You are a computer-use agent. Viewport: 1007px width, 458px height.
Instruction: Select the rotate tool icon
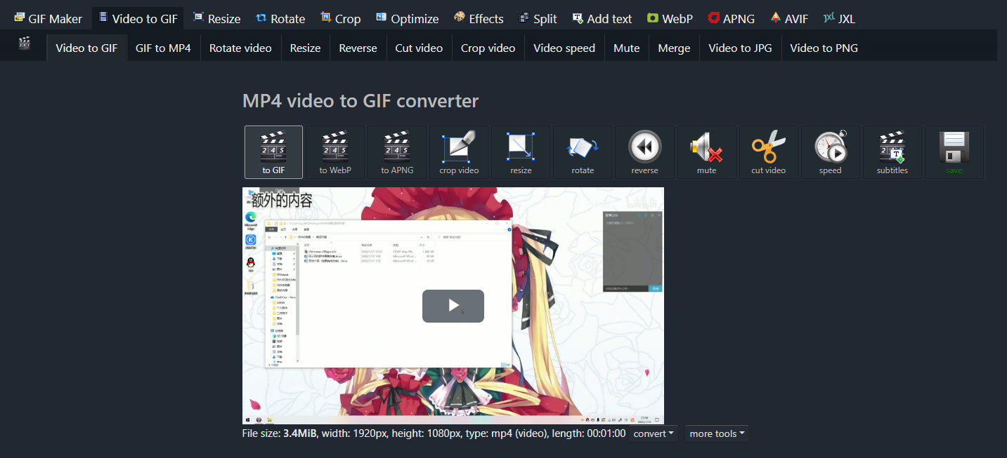(583, 152)
